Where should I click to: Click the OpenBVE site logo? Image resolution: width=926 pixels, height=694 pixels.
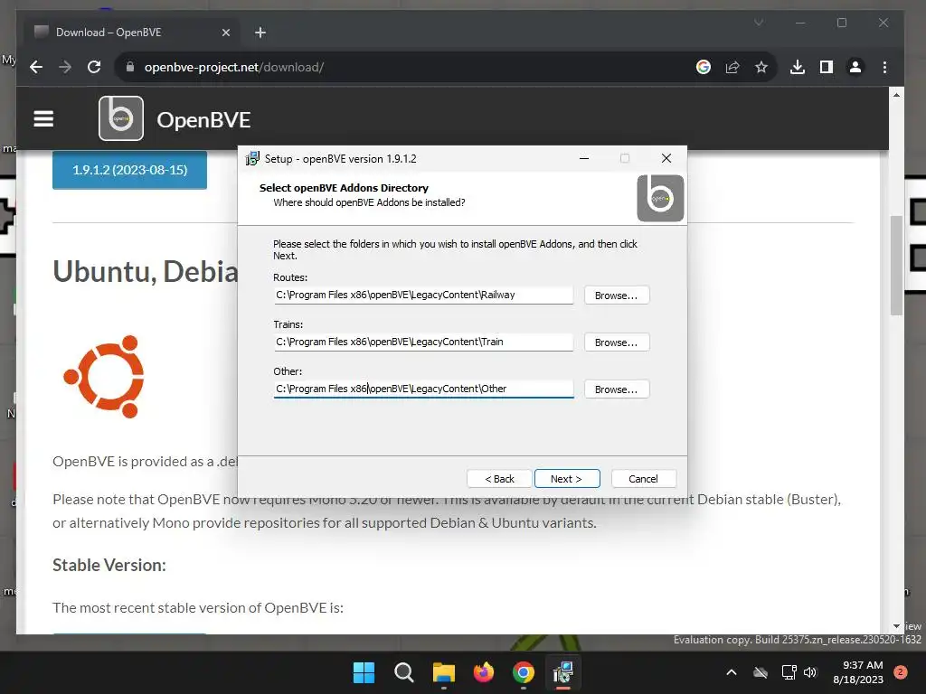[121, 118]
